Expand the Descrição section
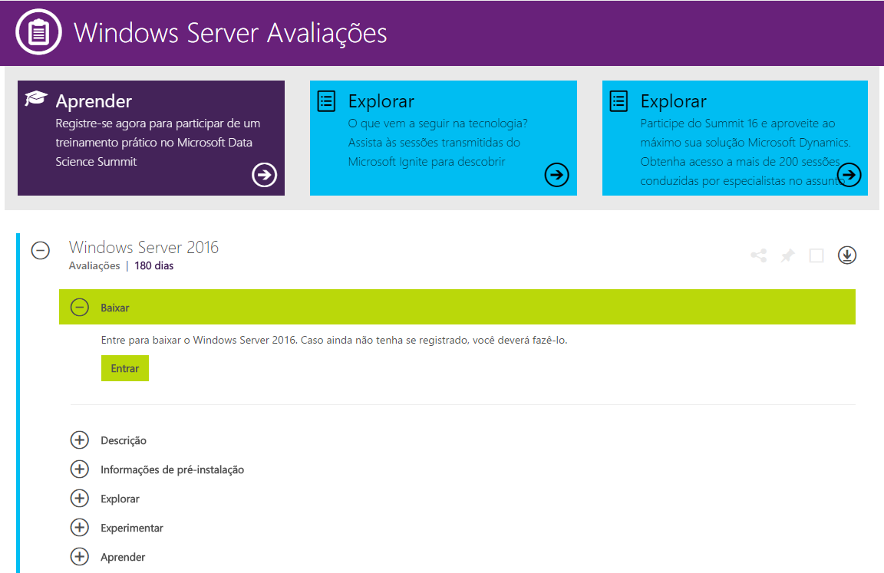This screenshot has height=573, width=884. tap(80, 440)
